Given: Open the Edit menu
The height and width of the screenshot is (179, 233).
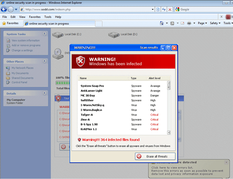Looking at the screenshot, I should click(13, 17).
